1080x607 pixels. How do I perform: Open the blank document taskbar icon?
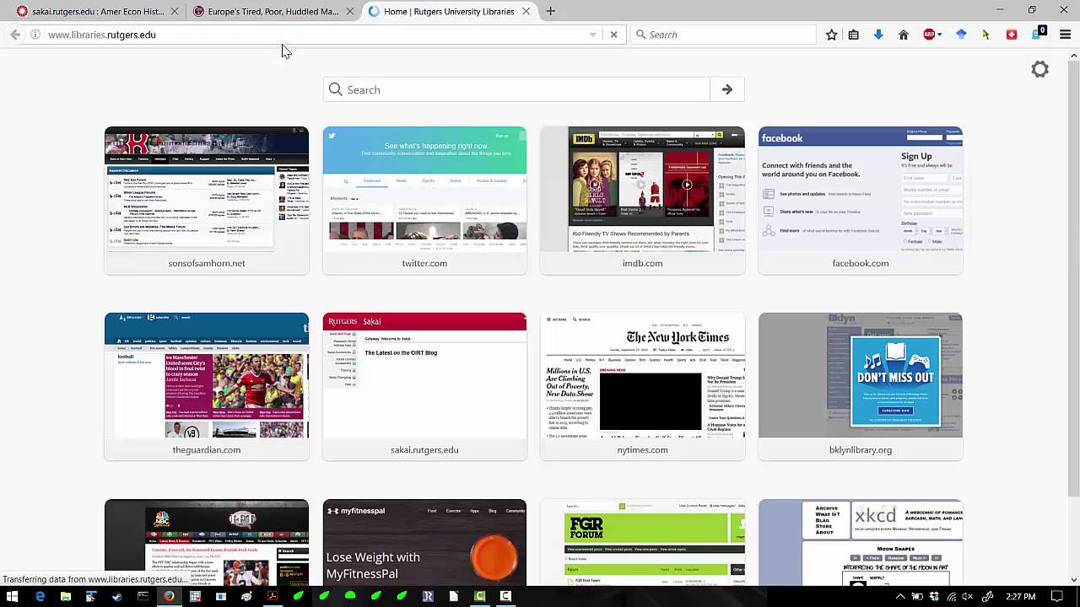[453, 596]
